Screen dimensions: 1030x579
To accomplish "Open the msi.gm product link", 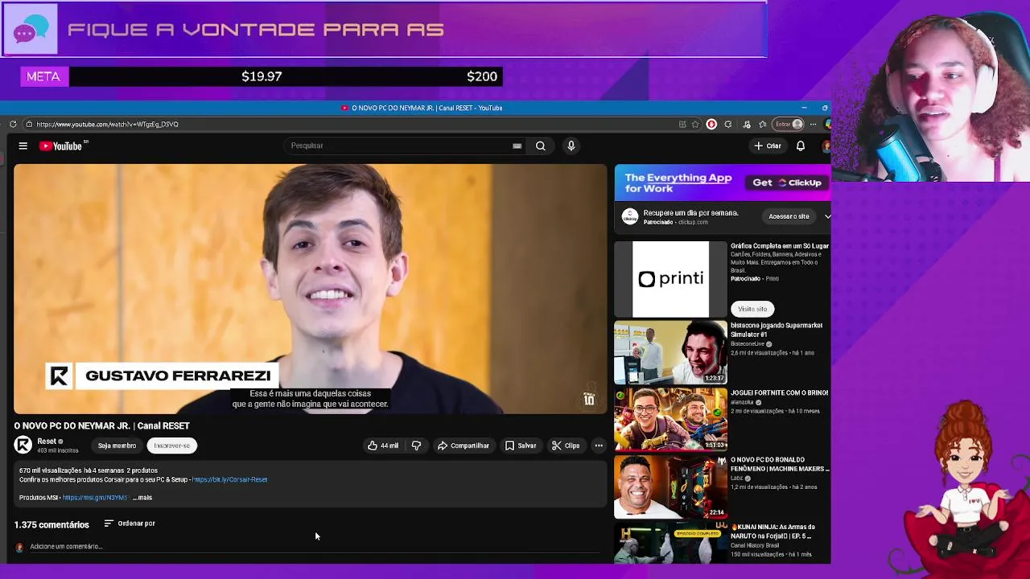I will pos(95,498).
